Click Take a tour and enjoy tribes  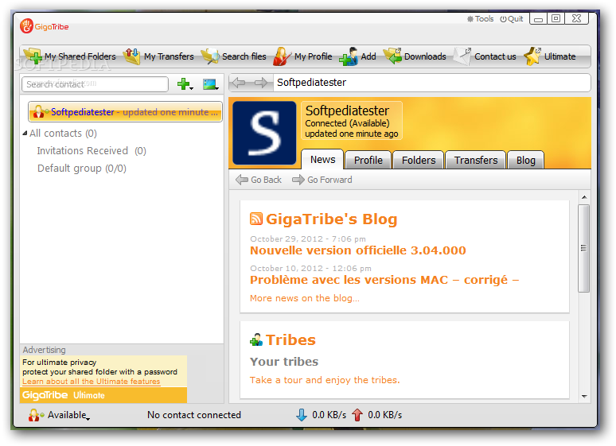click(x=325, y=380)
